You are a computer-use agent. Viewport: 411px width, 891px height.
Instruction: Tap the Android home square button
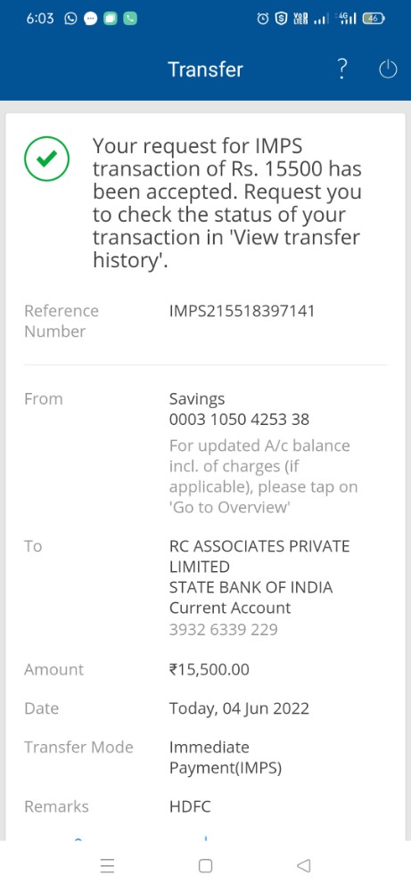[x=205, y=865]
